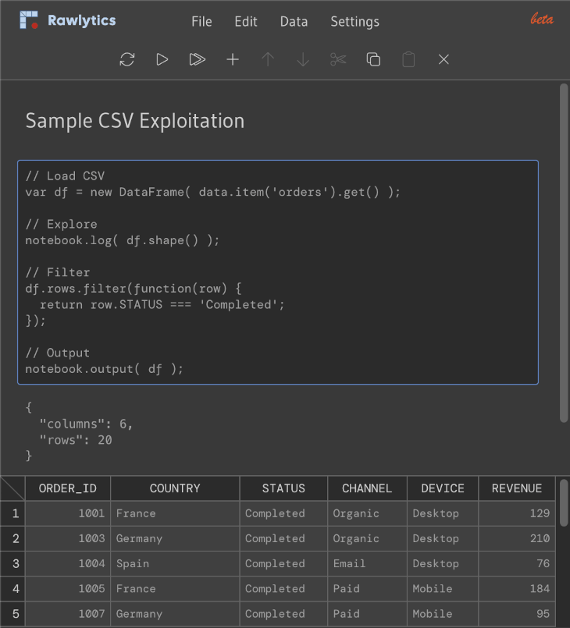570x628 pixels.
Task: Click the Rawlytics logo icon
Action: pos(29,20)
